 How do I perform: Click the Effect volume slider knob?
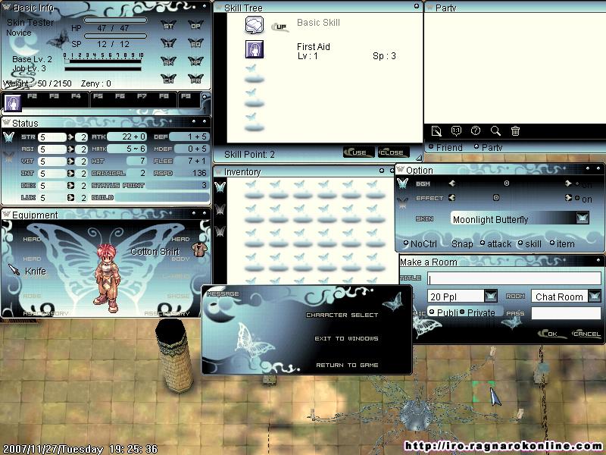tap(496, 198)
